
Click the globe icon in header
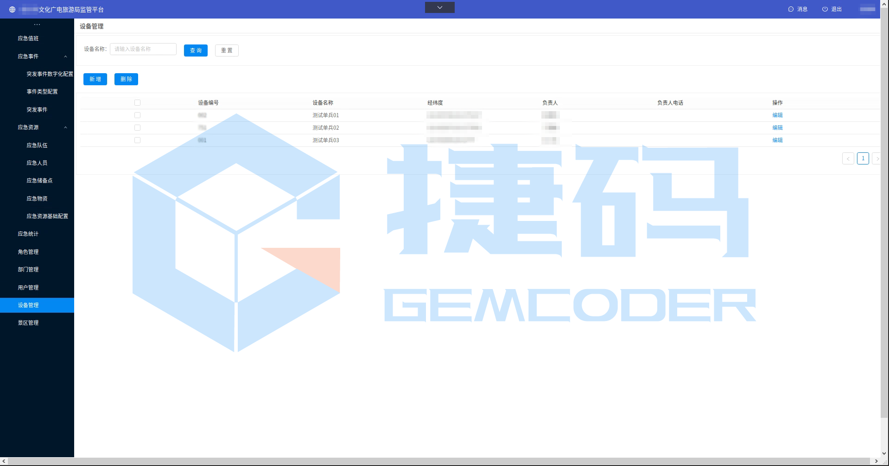[12, 9]
